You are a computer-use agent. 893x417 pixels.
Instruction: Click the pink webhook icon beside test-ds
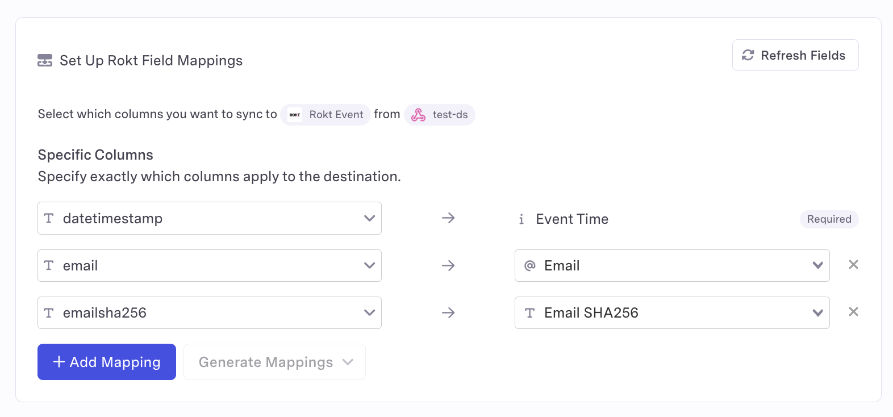click(418, 115)
